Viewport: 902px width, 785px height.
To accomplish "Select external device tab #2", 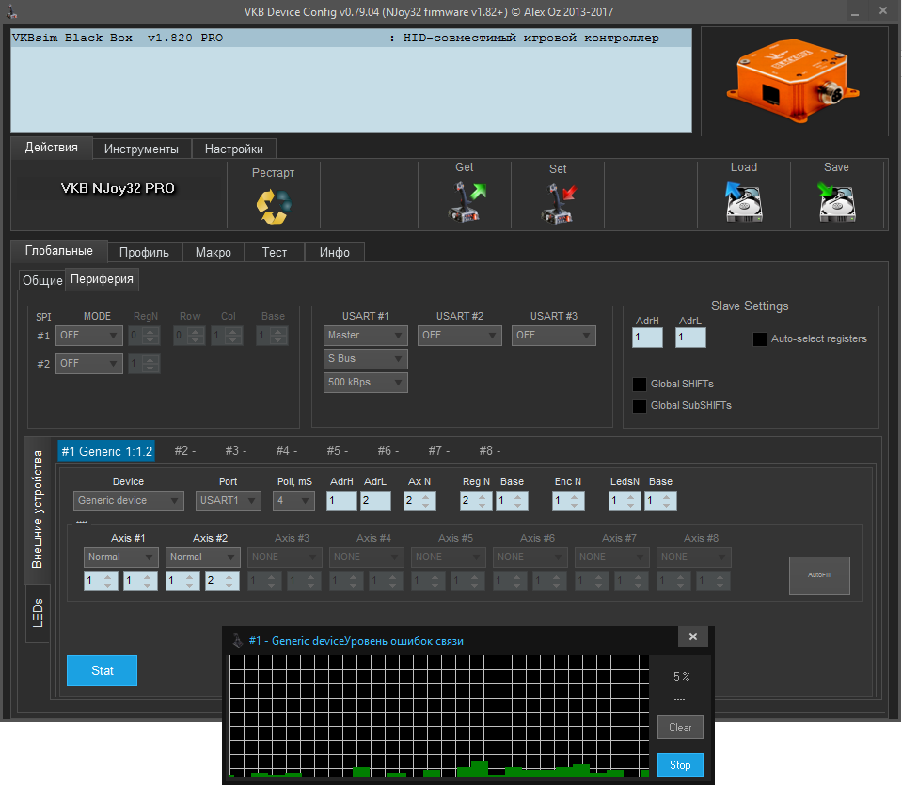I will point(185,451).
